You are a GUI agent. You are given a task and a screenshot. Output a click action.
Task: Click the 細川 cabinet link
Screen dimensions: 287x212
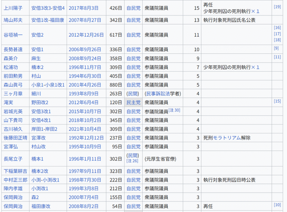click(36, 94)
